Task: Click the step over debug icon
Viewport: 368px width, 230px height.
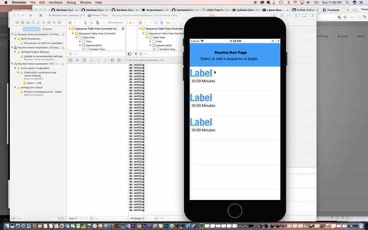Action: coord(91,60)
